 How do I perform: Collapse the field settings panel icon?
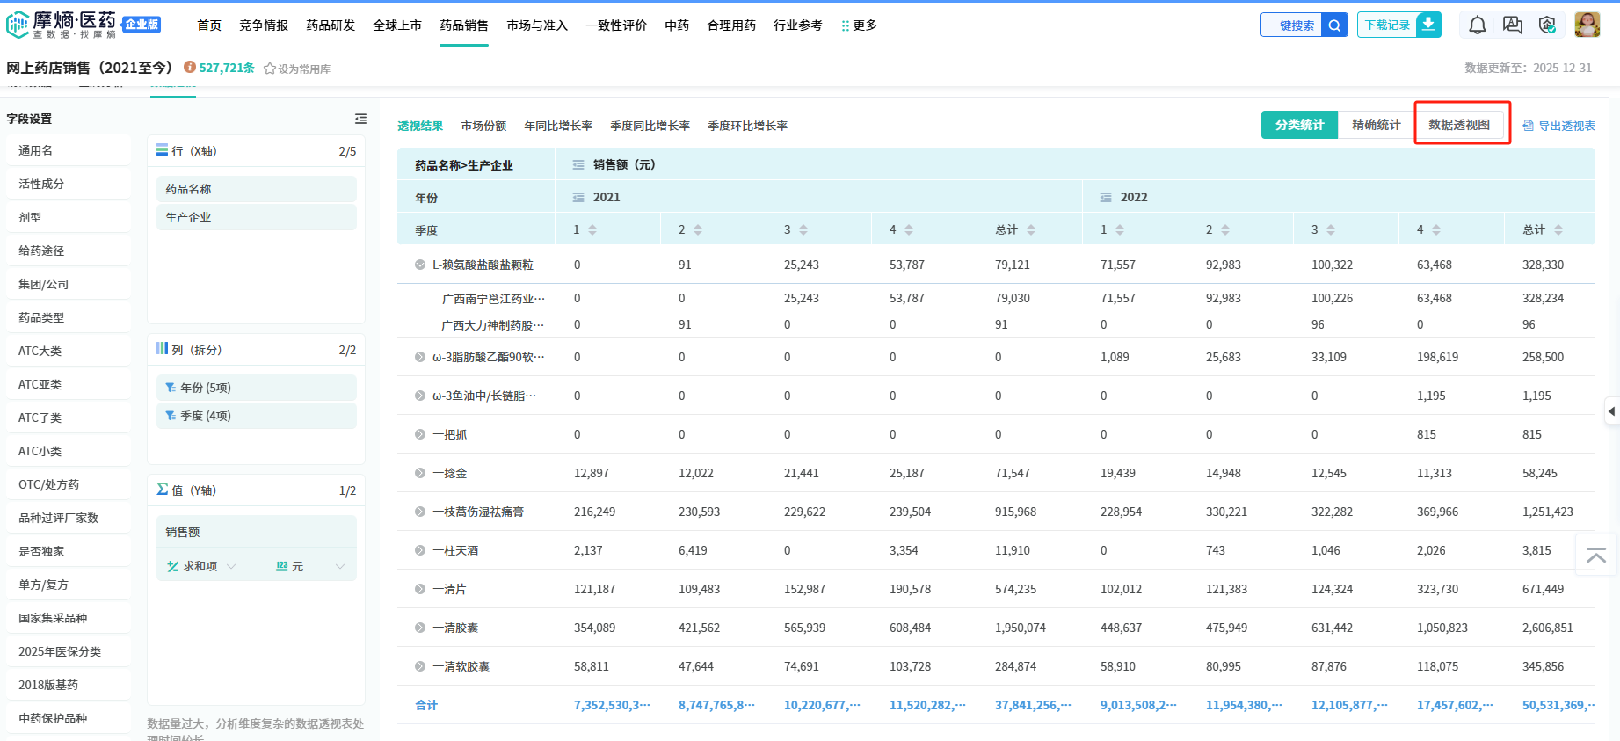point(360,119)
